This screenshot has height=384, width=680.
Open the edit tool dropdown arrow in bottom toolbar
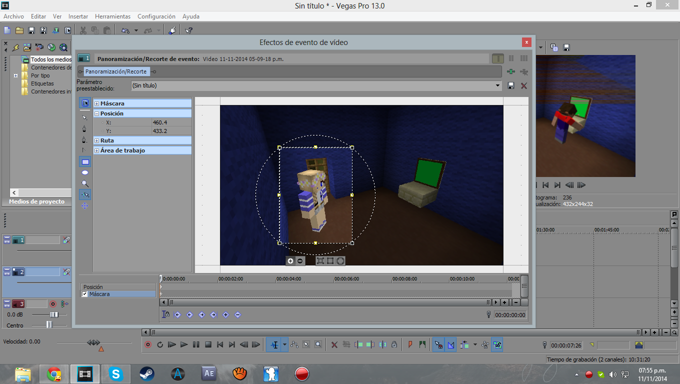pyautogui.click(x=284, y=344)
